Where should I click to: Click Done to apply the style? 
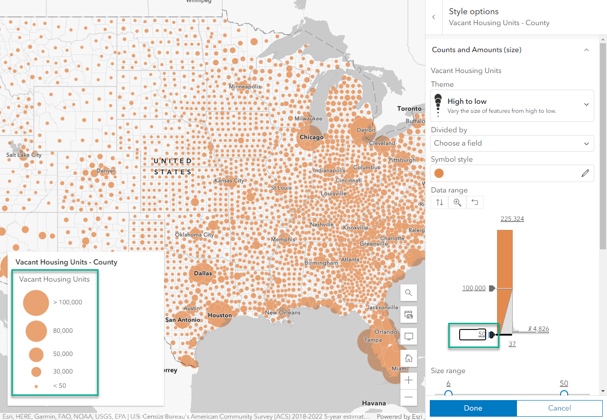(x=473, y=408)
